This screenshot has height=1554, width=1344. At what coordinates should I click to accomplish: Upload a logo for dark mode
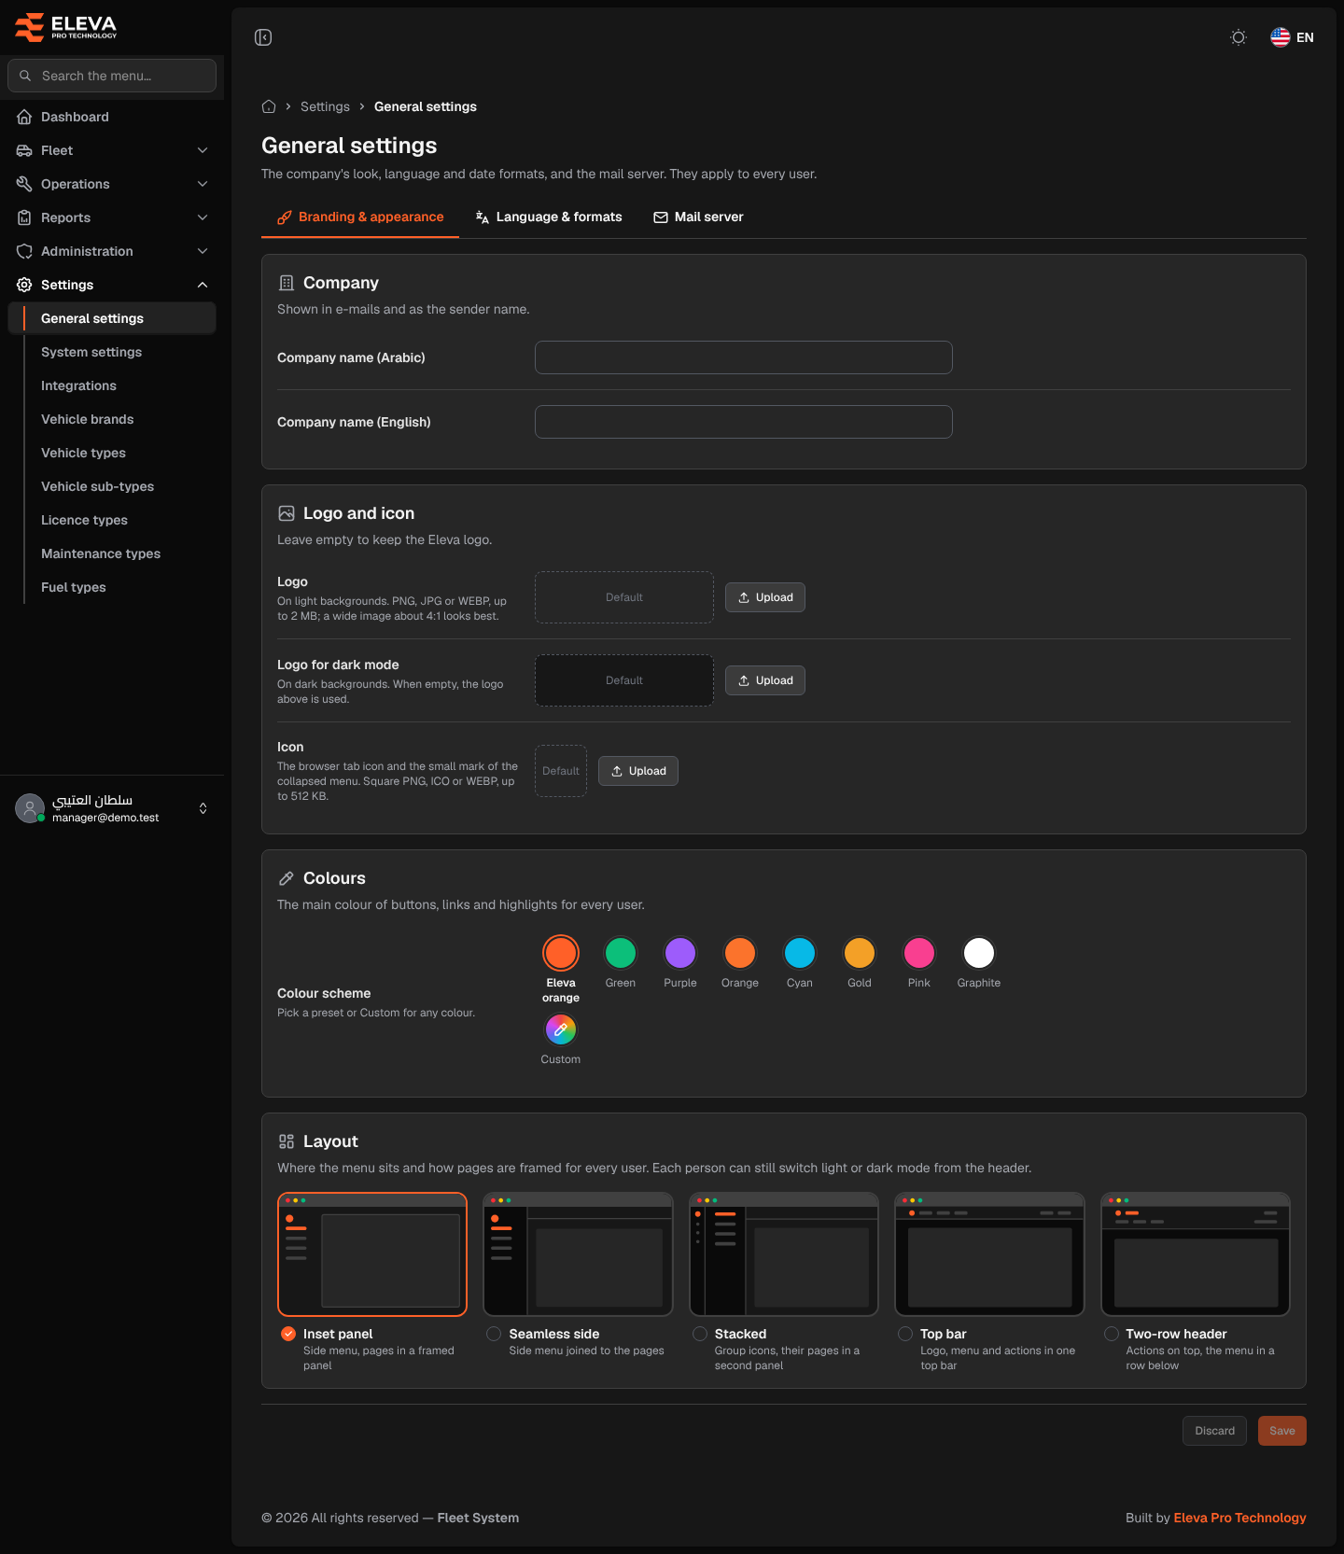tap(765, 680)
